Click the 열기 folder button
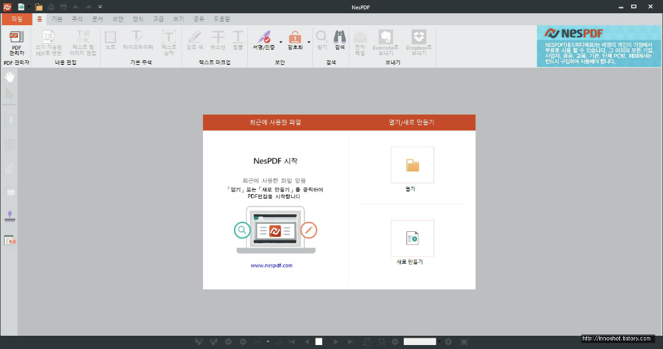 click(x=412, y=165)
